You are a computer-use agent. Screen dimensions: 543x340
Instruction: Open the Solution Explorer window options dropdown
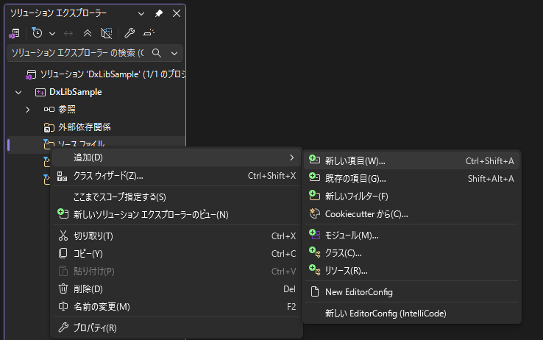(141, 13)
